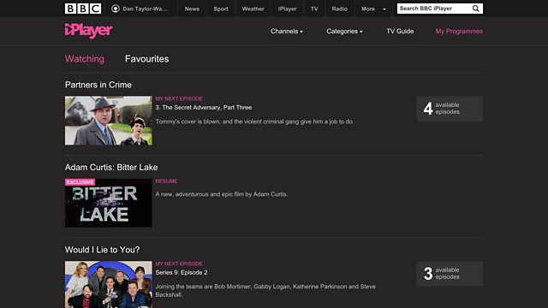Open the Would I Lie to You? thumbnail
The width and height of the screenshot is (548, 308).
109,284
